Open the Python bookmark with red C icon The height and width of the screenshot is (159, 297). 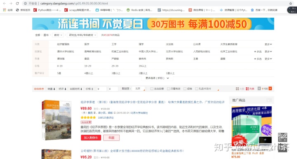coord(47,10)
